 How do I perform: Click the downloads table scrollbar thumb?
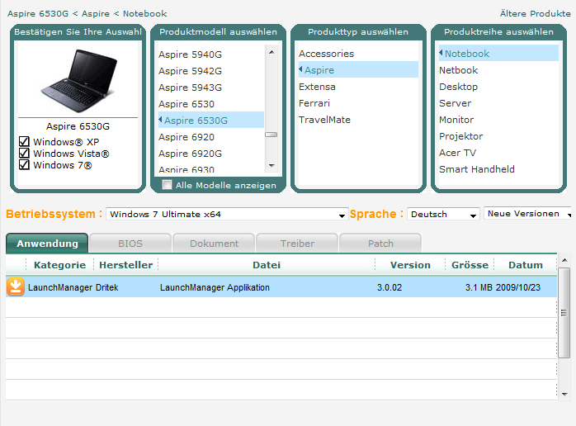pos(564,313)
